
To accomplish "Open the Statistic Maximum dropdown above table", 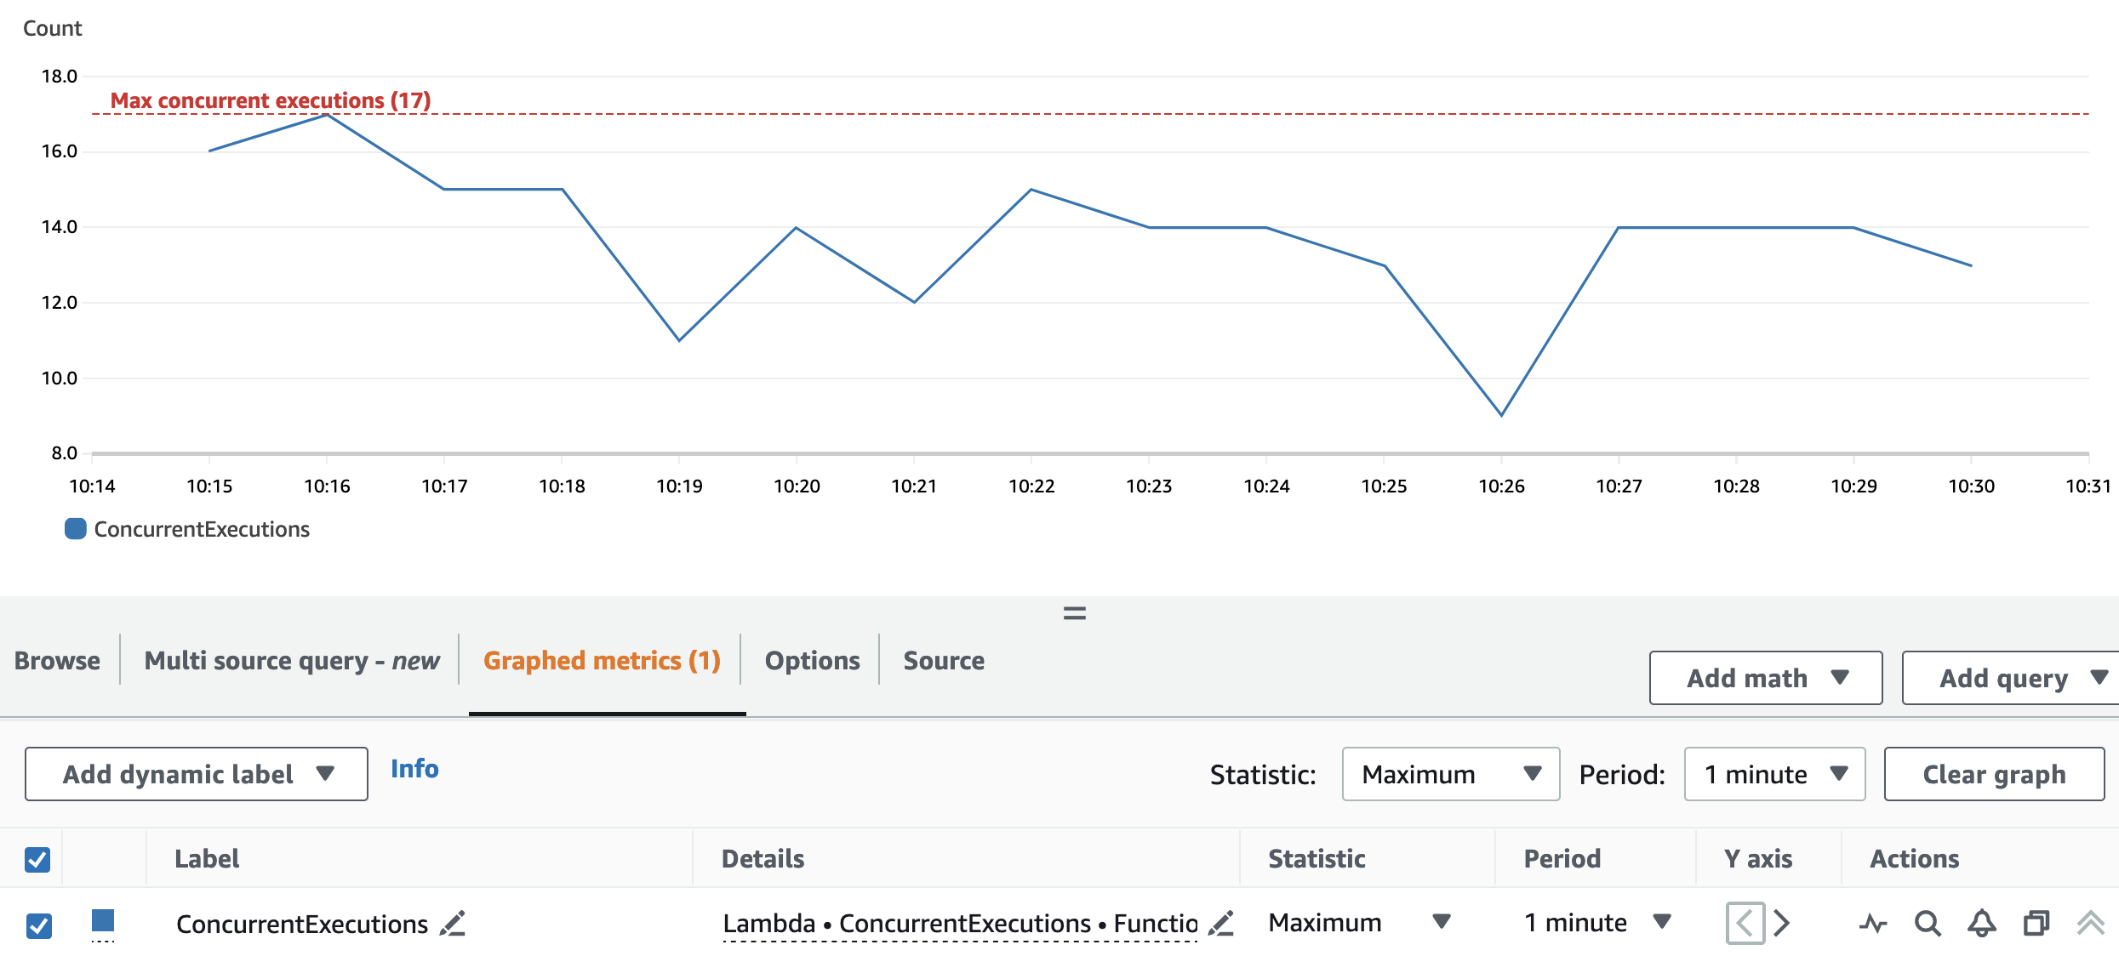I will (1450, 774).
